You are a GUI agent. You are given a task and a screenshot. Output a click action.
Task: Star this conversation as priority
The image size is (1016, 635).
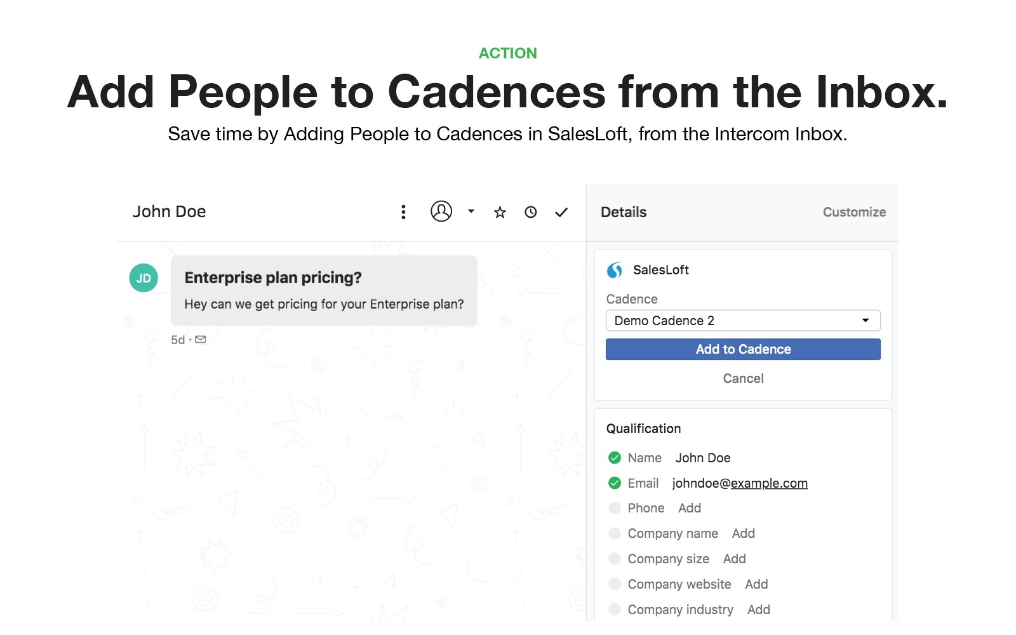[500, 212]
